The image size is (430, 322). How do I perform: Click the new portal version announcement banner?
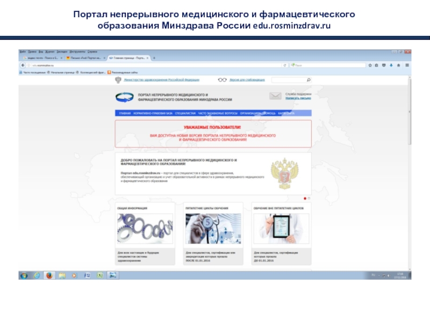213,134
